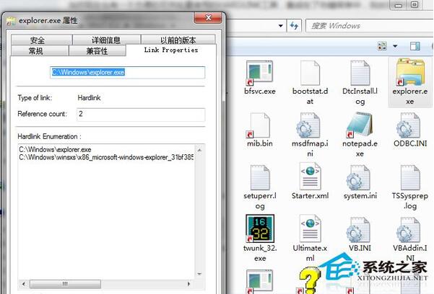Screen dimensions: 434x294
Task: Select the ODBC.INI file icon
Action: (408, 125)
